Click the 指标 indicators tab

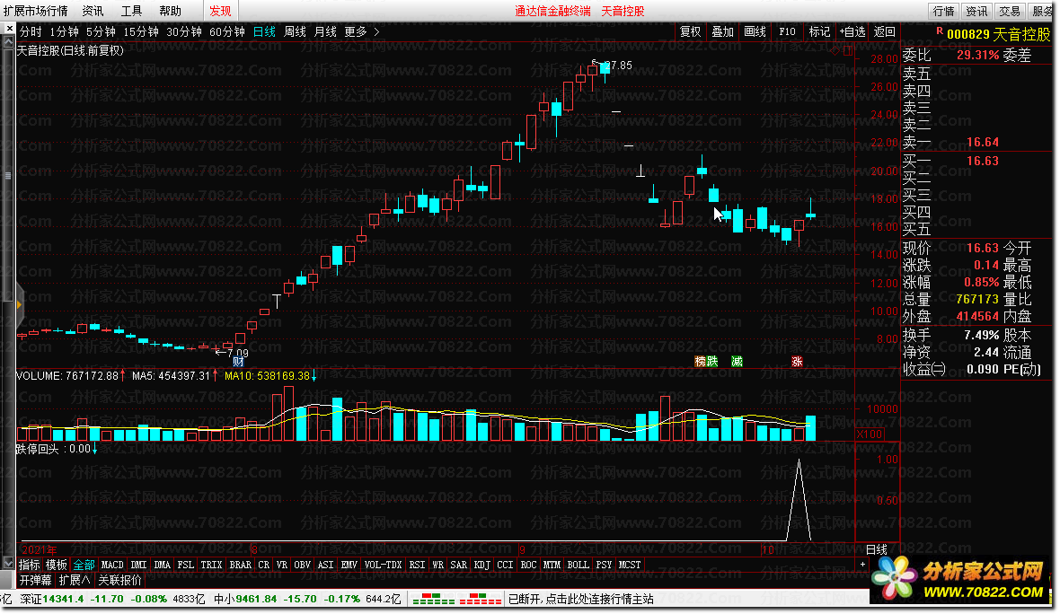click(29, 565)
